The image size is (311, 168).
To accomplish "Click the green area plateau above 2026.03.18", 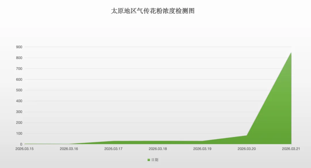I will [x=158, y=142].
